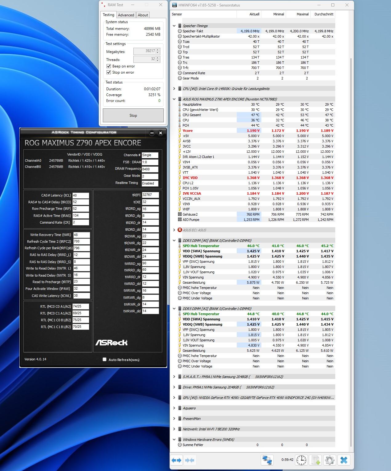Screen dimensions: 391x471
Task: Click the circle icon beside Summe Fehler
Action: click(x=180, y=445)
